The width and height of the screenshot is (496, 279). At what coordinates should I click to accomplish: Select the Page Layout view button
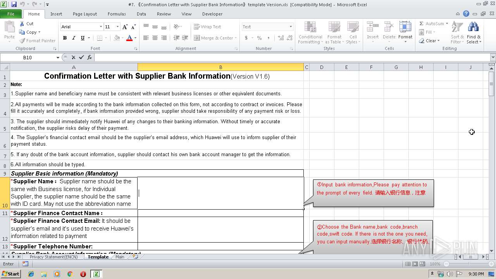coord(415,264)
